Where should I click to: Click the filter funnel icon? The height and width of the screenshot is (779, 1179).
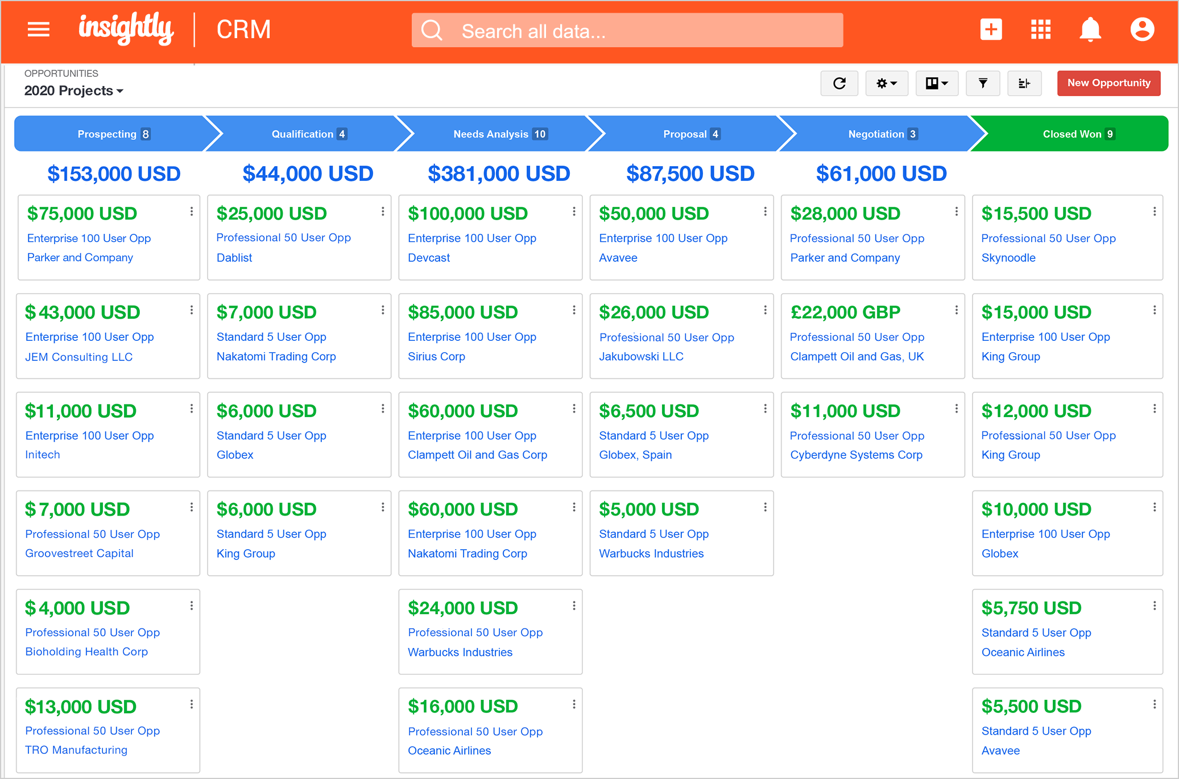(983, 84)
